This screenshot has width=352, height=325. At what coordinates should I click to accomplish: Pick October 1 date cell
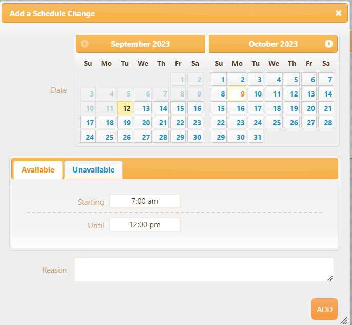tap(219, 79)
